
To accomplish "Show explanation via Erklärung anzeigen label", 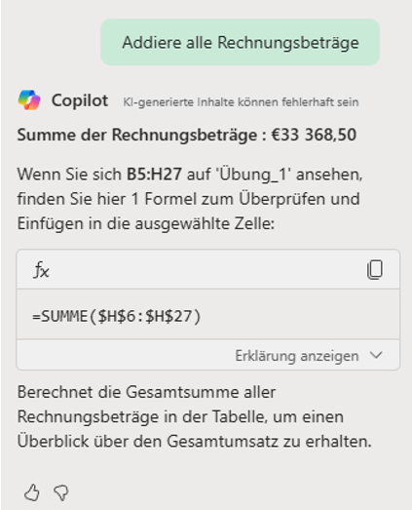I will click(297, 356).
